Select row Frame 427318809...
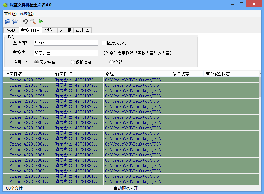 [131, 171]
